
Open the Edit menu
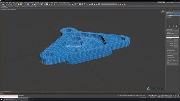coord(4,2)
